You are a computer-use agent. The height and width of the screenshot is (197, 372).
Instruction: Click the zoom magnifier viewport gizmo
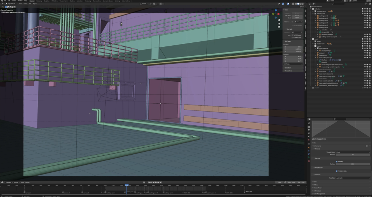coord(279,20)
